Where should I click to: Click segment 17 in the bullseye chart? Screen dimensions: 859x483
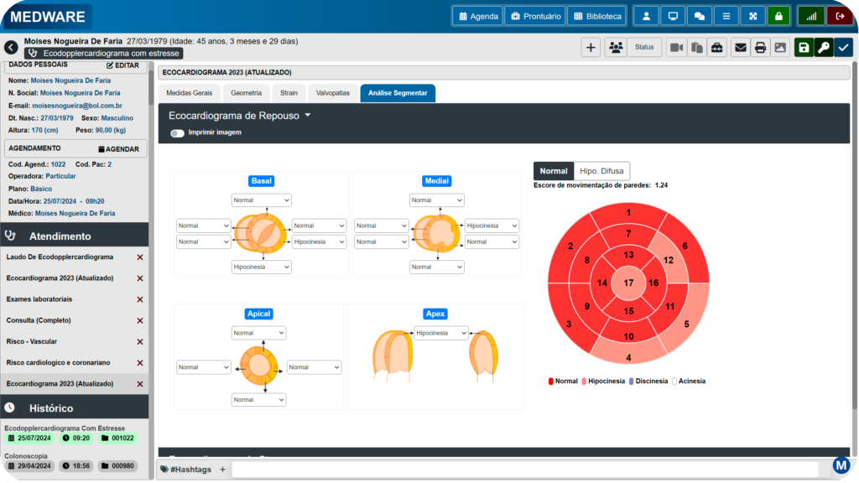pos(628,283)
